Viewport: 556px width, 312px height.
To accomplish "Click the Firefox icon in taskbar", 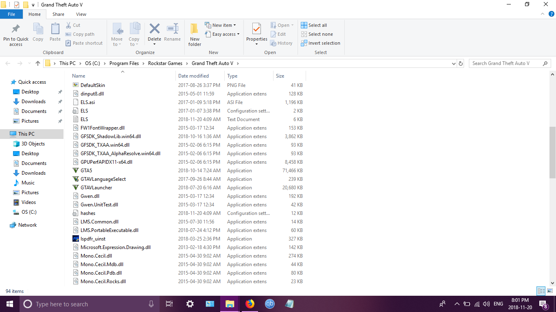I will [x=250, y=304].
